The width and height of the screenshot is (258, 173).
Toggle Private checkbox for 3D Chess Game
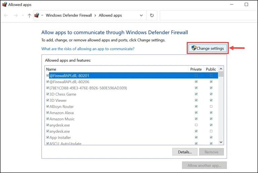(x=196, y=94)
